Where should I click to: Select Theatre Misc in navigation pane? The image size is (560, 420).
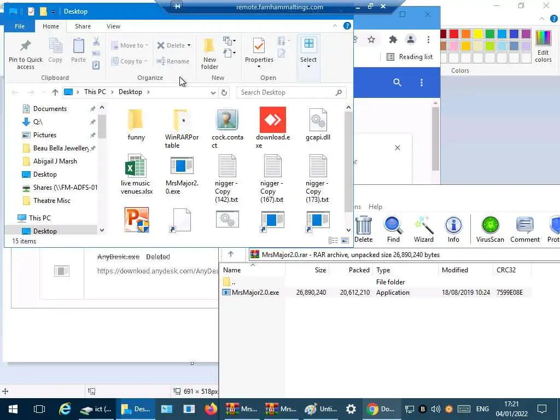point(51,201)
